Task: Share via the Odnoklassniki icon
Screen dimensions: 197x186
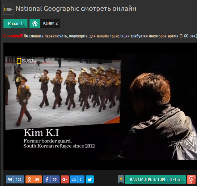Action: [x=29, y=179]
